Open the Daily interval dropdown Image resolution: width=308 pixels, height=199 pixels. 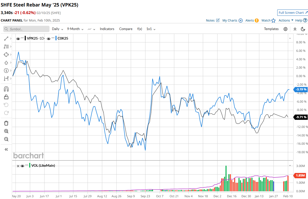(x=57, y=29)
